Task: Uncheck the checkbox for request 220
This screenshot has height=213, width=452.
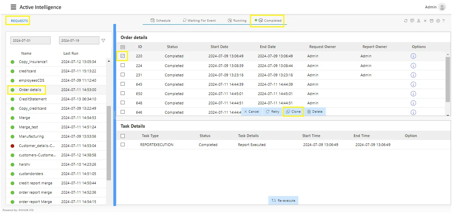Action: pos(123,56)
